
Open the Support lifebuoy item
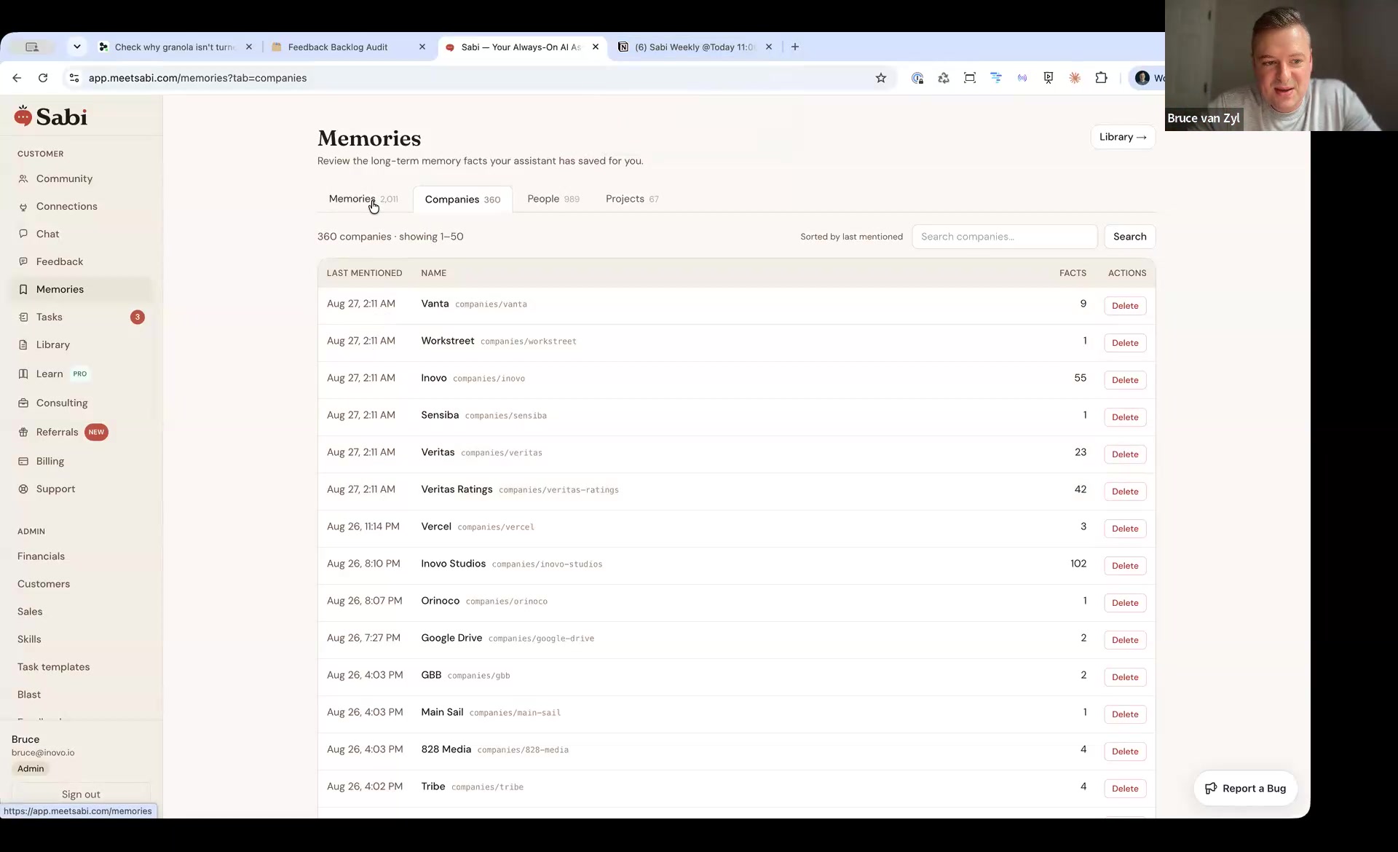click(x=55, y=489)
